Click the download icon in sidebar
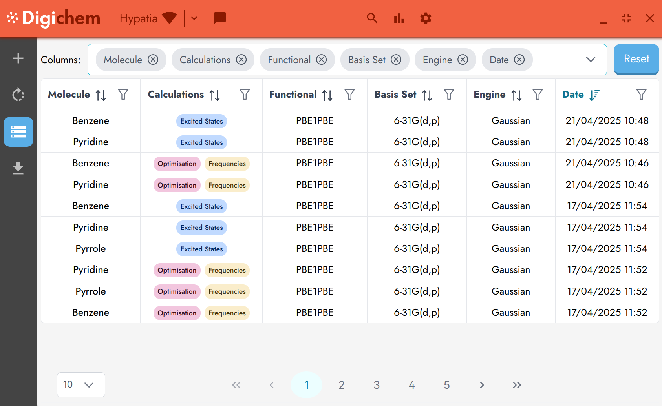The image size is (662, 406). (18, 168)
